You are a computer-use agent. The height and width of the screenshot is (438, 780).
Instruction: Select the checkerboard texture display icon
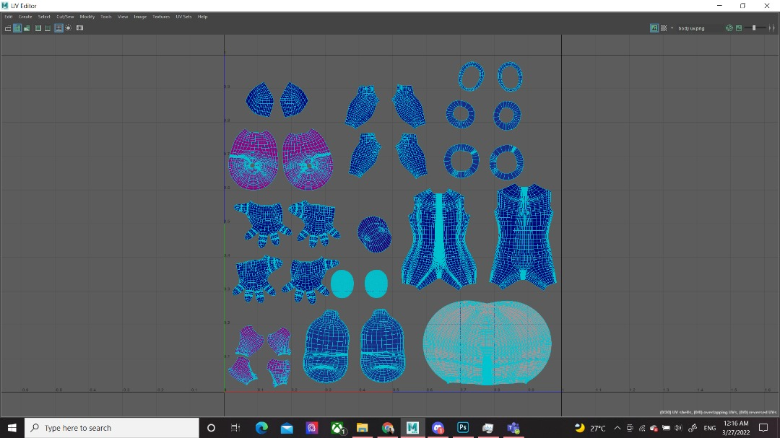665,28
